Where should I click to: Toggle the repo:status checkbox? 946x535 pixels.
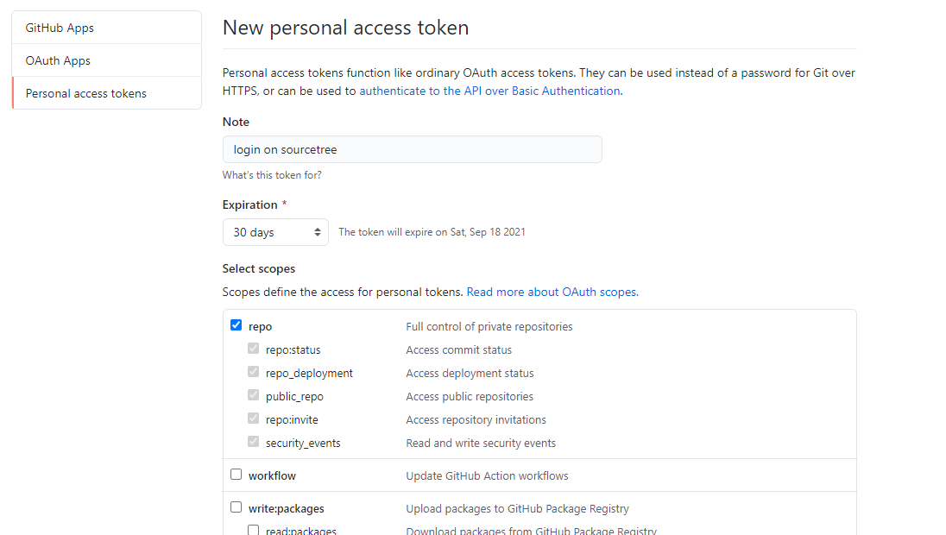point(254,349)
